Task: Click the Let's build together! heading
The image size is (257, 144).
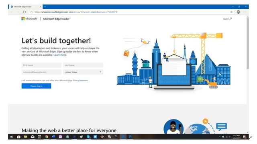Action: [x=56, y=41]
